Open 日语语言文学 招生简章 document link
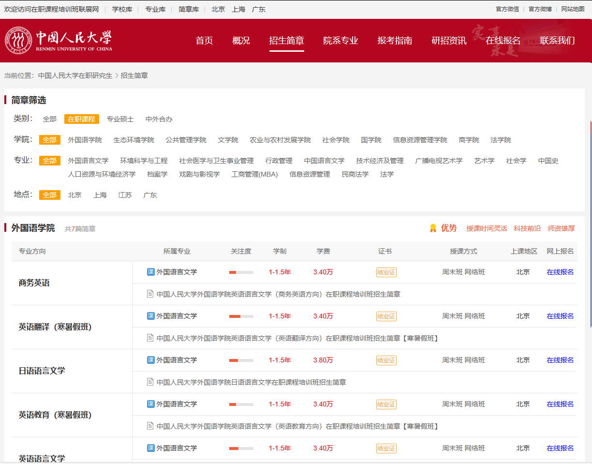The height and width of the screenshot is (464, 592). point(252,382)
